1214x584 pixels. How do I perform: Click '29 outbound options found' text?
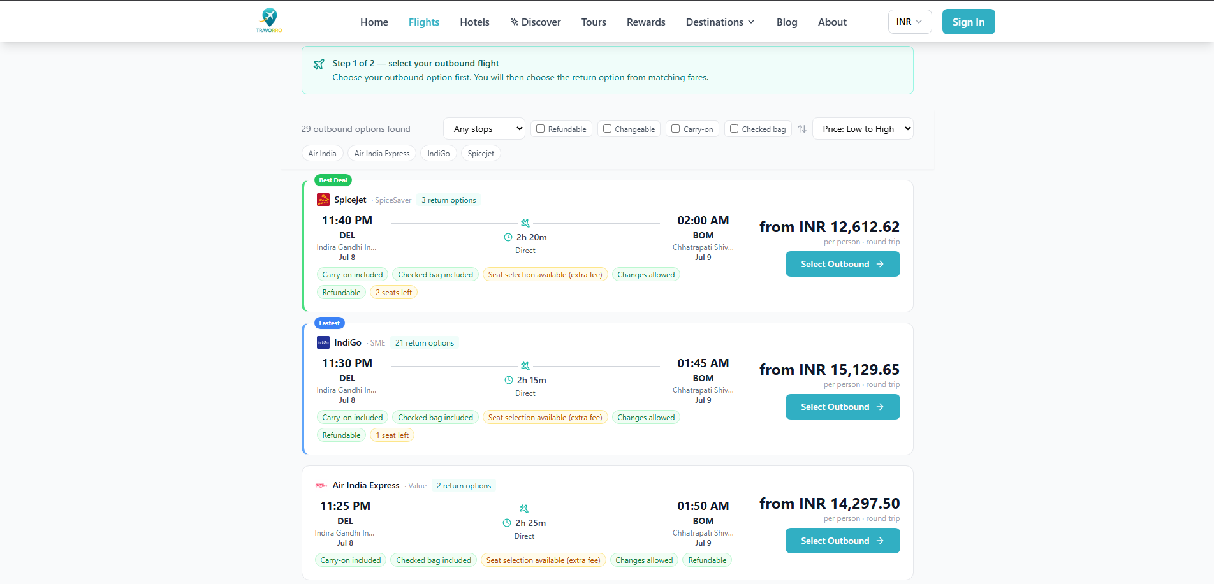pyautogui.click(x=356, y=129)
